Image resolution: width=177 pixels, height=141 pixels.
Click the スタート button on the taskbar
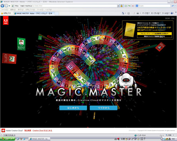7,139
